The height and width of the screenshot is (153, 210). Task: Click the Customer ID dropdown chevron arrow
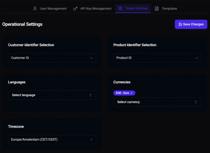(91, 58)
